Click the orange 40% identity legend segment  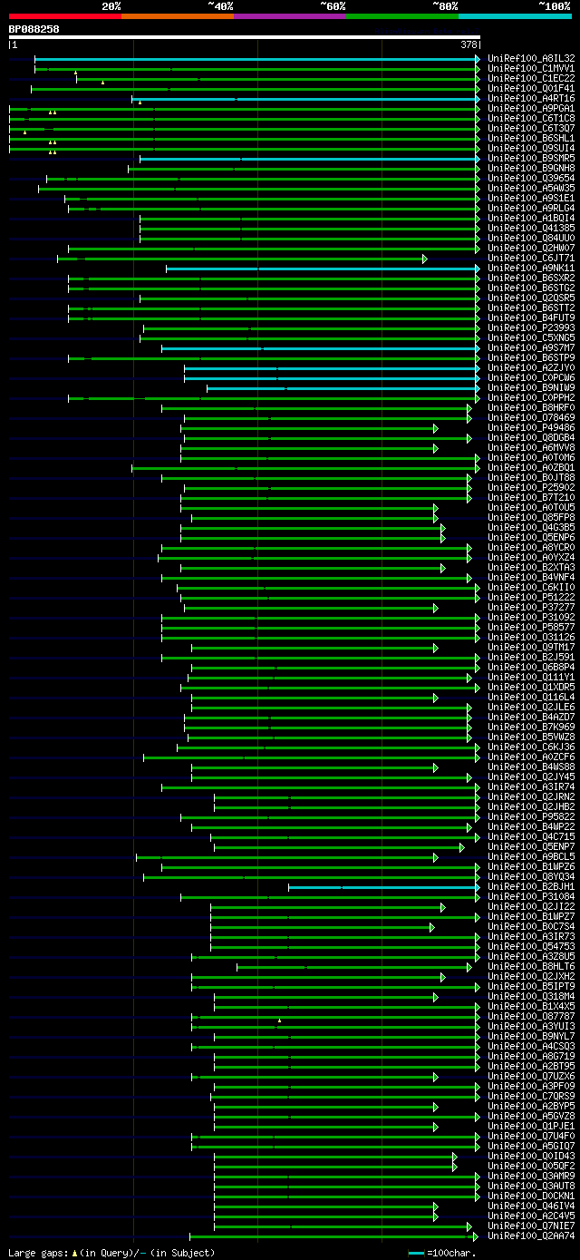pyautogui.click(x=178, y=16)
